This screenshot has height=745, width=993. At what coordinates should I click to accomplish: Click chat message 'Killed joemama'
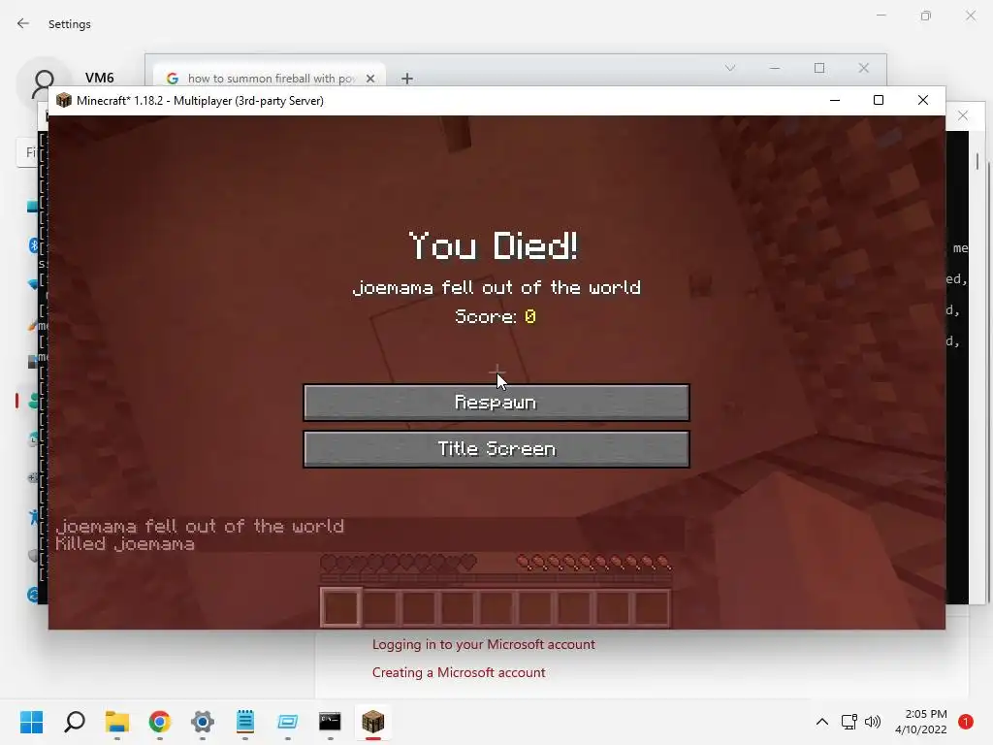coord(125,543)
